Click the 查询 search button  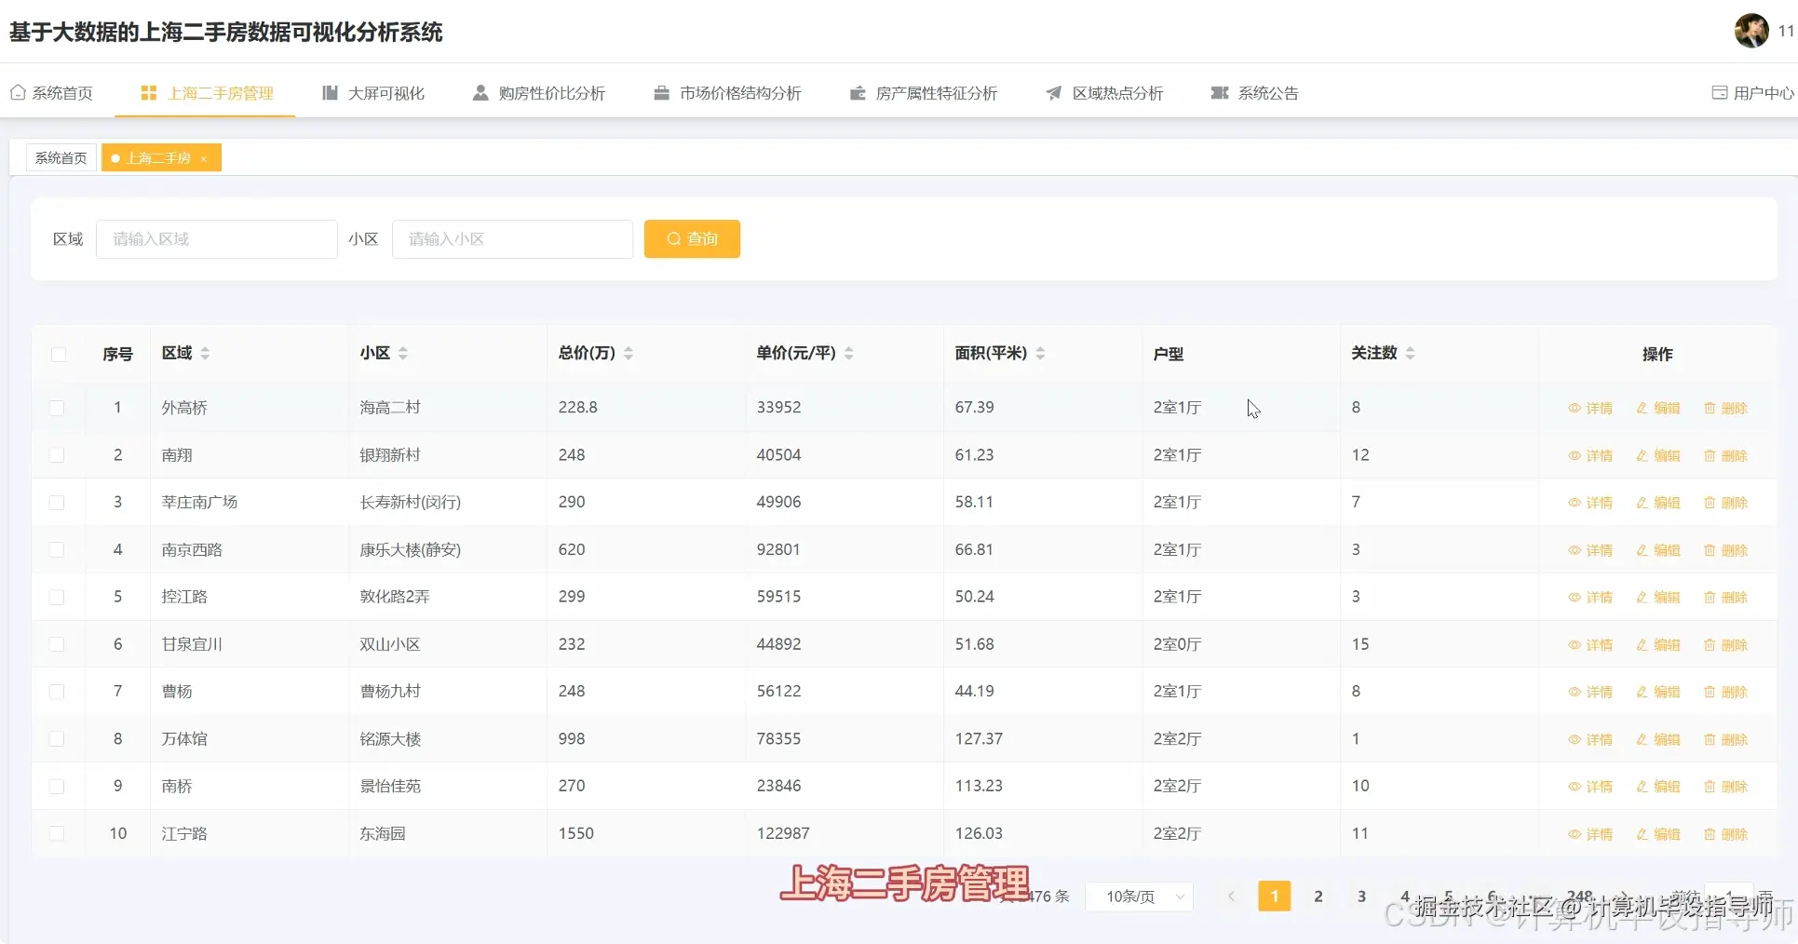pyautogui.click(x=691, y=238)
